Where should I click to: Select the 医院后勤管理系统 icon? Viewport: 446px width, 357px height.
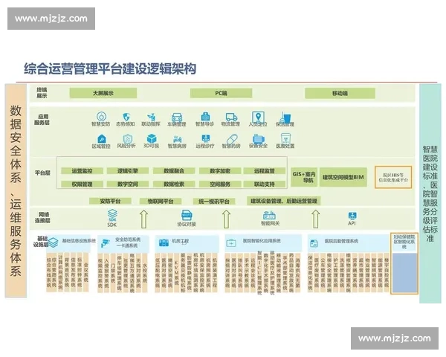[x=314, y=243]
